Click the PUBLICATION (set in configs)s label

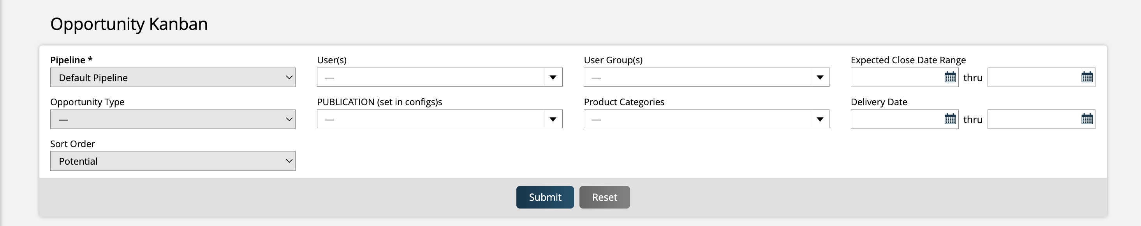(x=380, y=102)
